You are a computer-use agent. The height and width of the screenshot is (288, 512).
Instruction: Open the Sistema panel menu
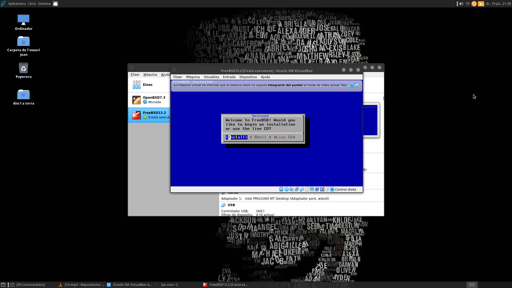click(x=44, y=4)
